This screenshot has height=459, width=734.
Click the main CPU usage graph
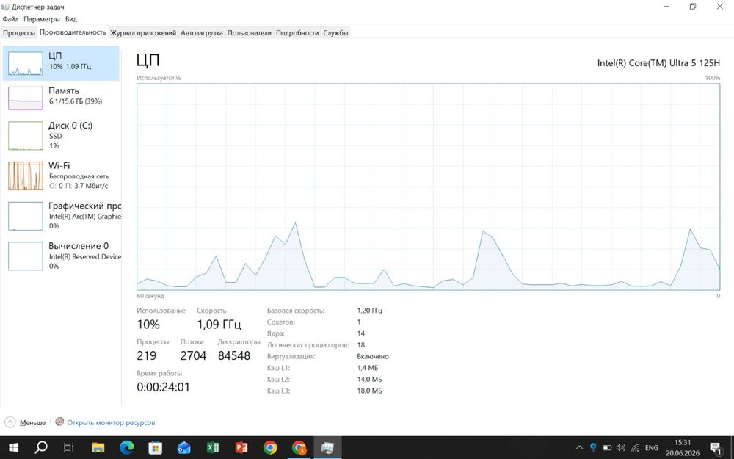pyautogui.click(x=429, y=187)
